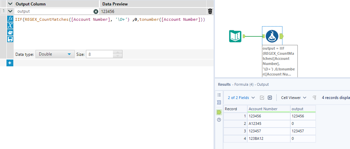Image resolution: width=350 pixels, height=149 pixels.
Task: Open the columns and constants (X) menu
Action: click(x=10, y=25)
